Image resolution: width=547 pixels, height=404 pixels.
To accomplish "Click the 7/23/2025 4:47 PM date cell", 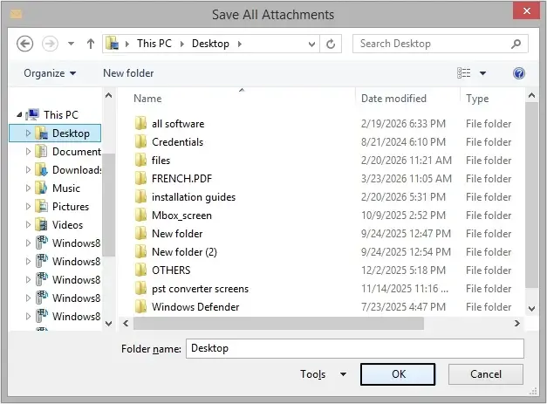I will pyautogui.click(x=403, y=306).
